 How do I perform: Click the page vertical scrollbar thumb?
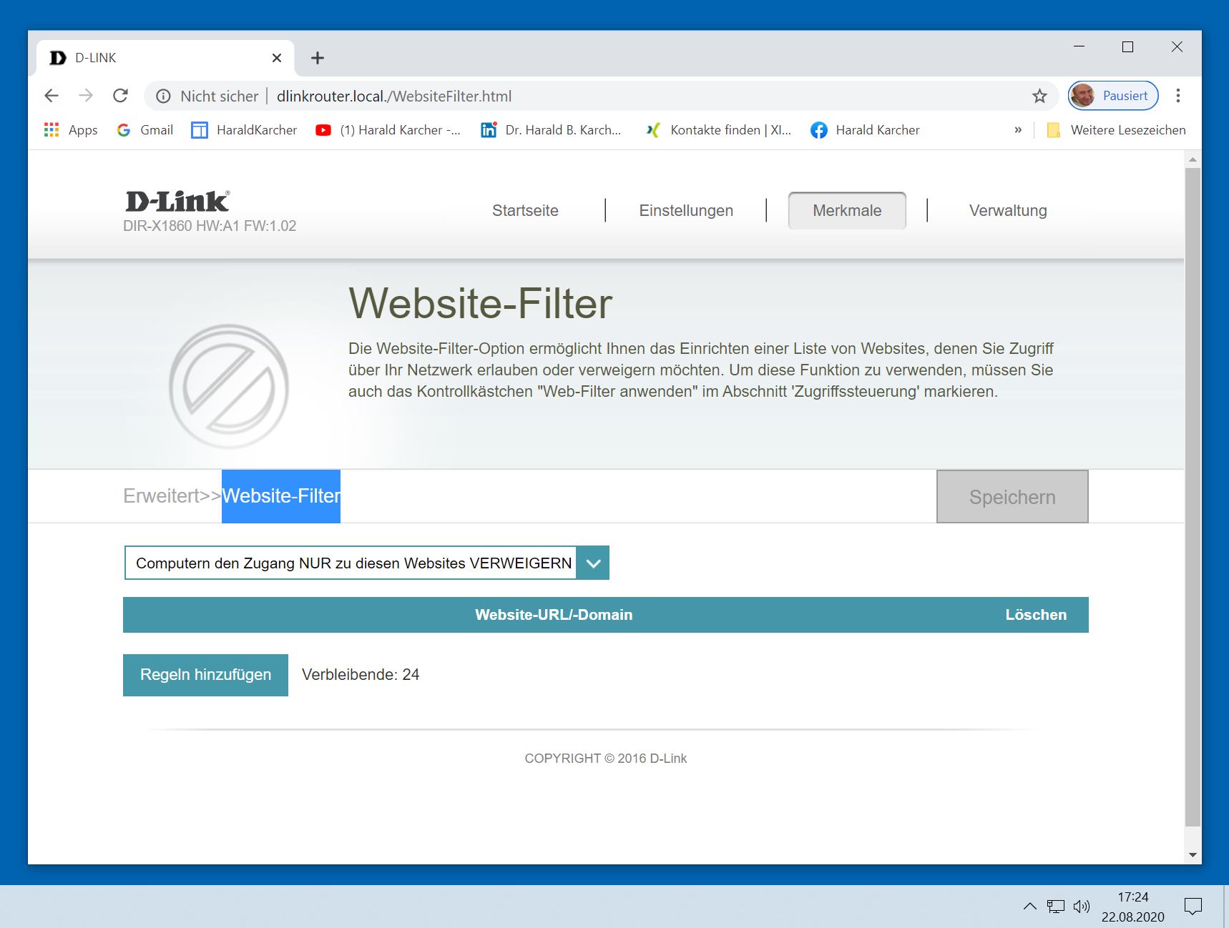click(1193, 497)
